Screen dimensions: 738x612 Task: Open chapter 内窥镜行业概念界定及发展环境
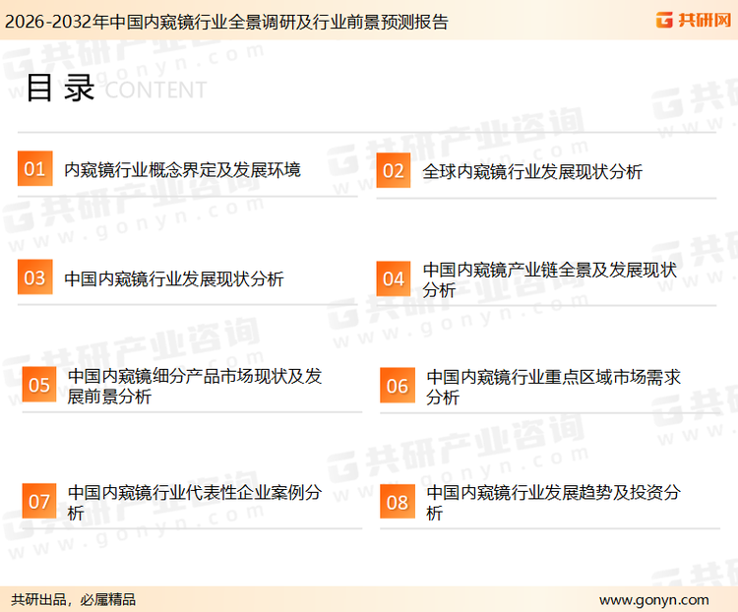182,169
